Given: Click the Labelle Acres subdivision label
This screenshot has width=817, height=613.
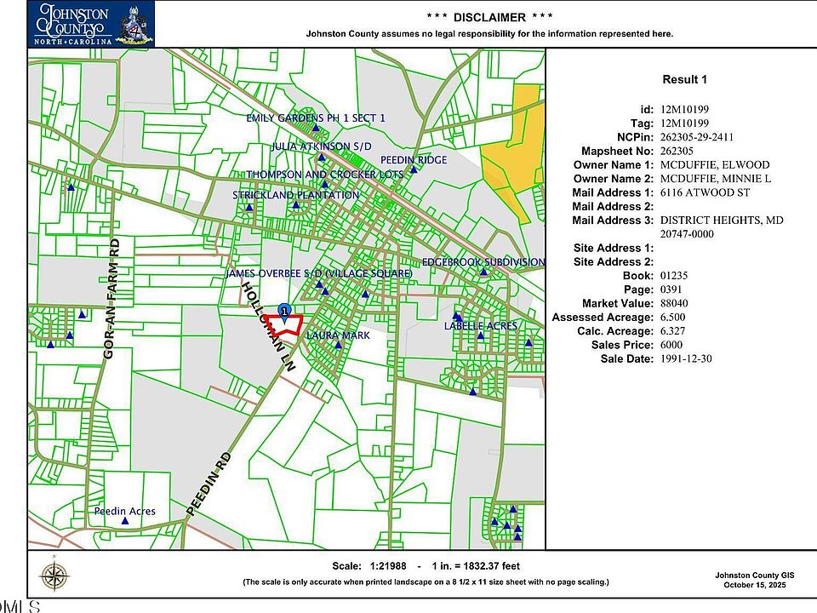Looking at the screenshot, I should pos(481,325).
